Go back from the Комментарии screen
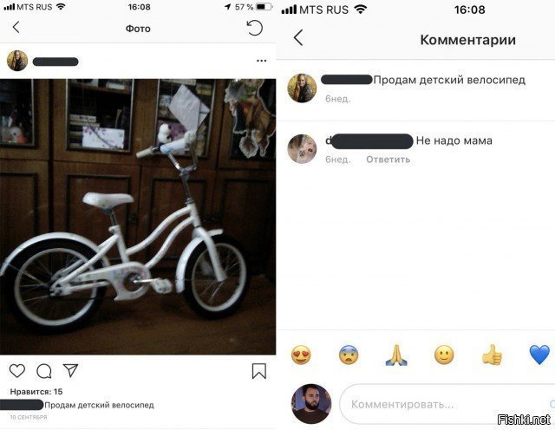 [298, 37]
